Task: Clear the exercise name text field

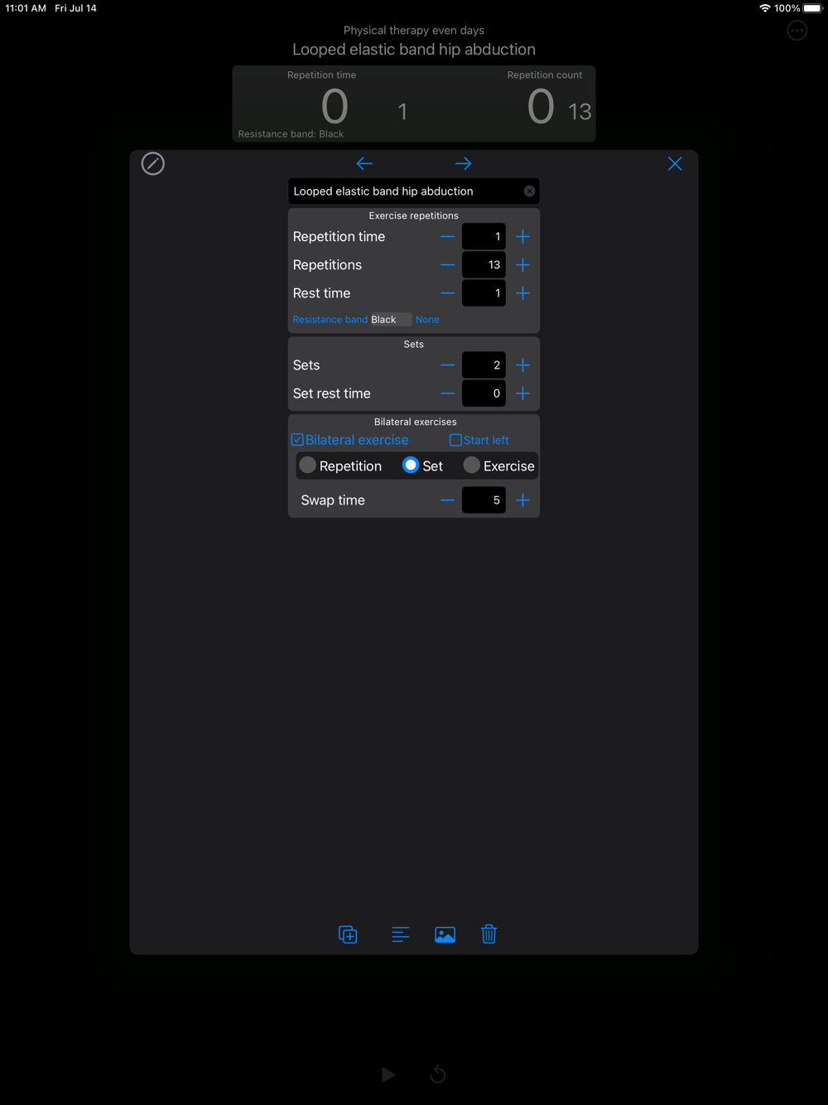Action: (530, 191)
